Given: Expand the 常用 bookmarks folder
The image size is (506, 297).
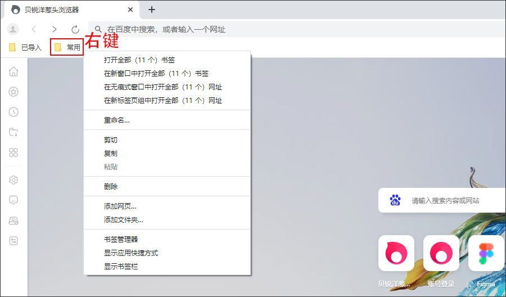Looking at the screenshot, I should coord(67,48).
